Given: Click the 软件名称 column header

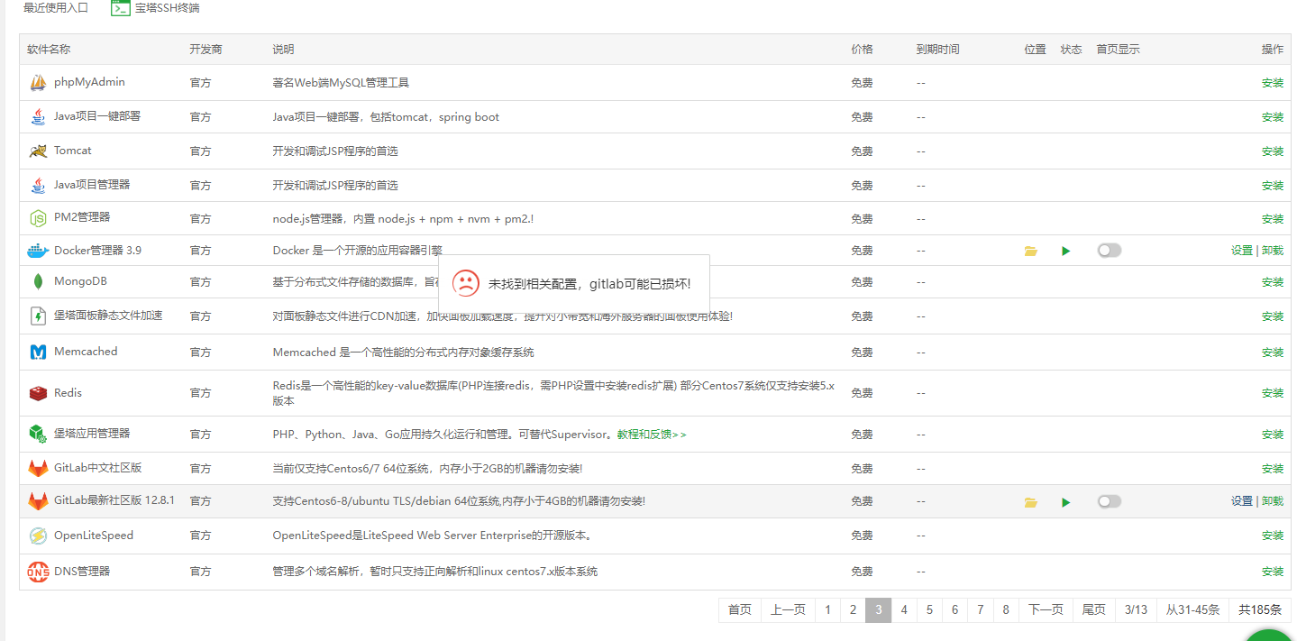Looking at the screenshot, I should [49, 50].
